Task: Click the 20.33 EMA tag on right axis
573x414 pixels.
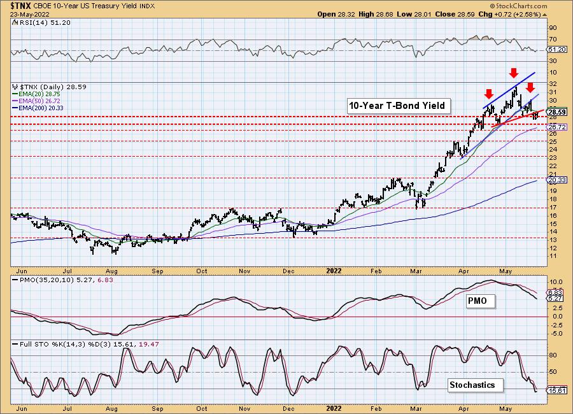Action: (x=557, y=180)
